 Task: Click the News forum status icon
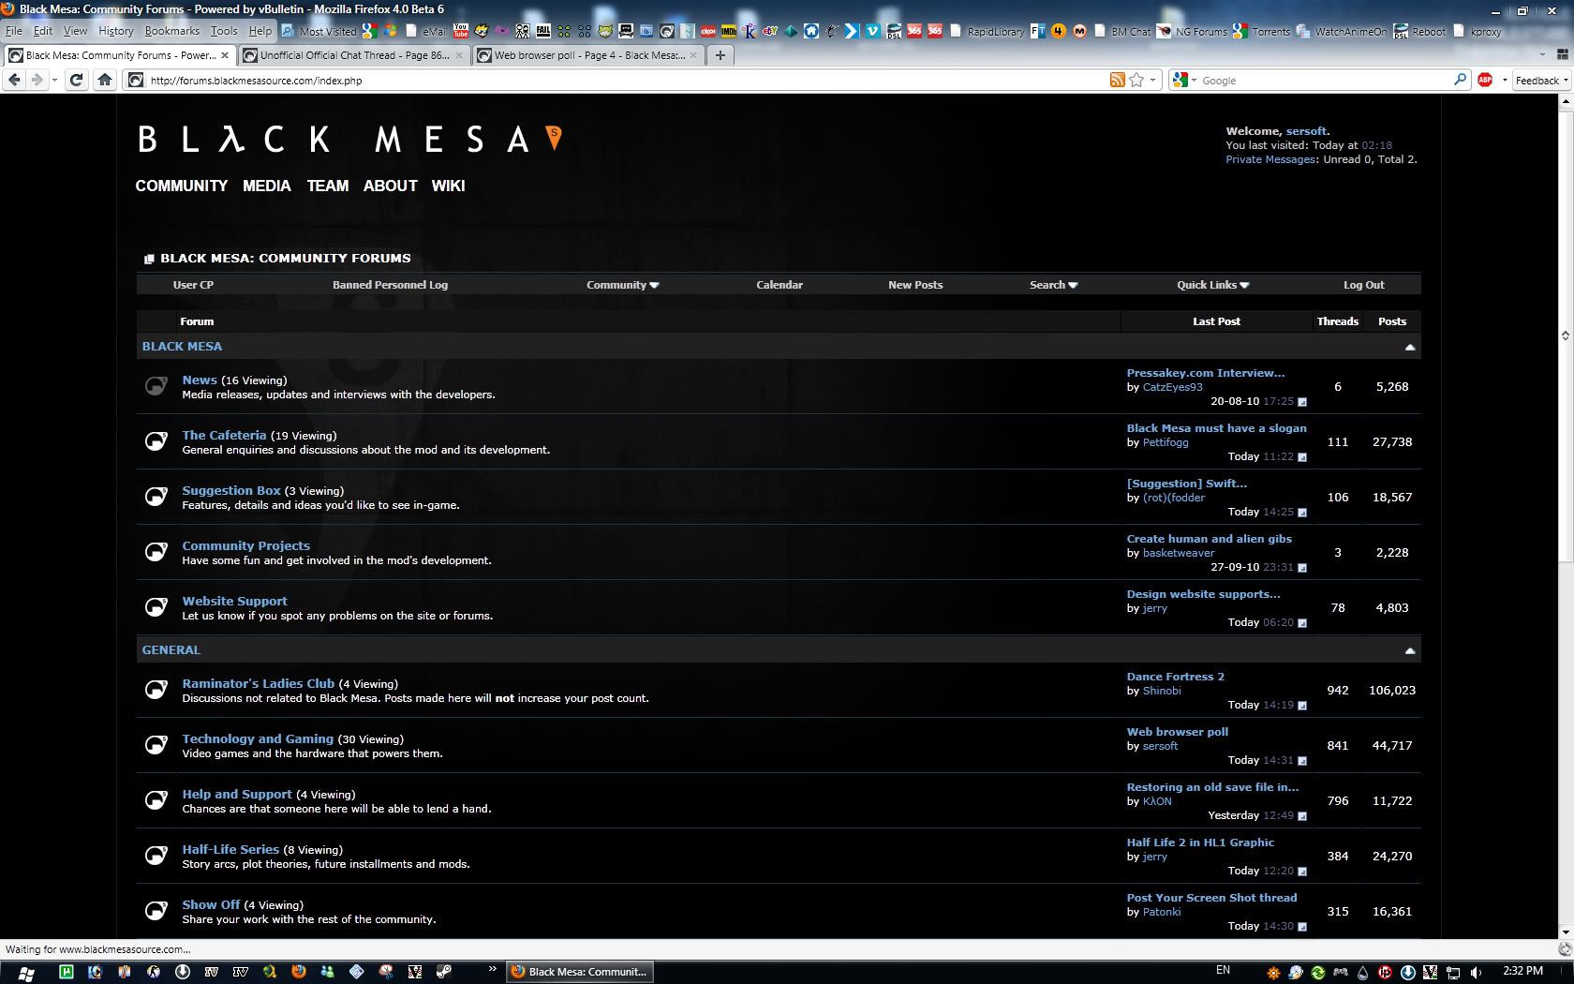[156, 386]
